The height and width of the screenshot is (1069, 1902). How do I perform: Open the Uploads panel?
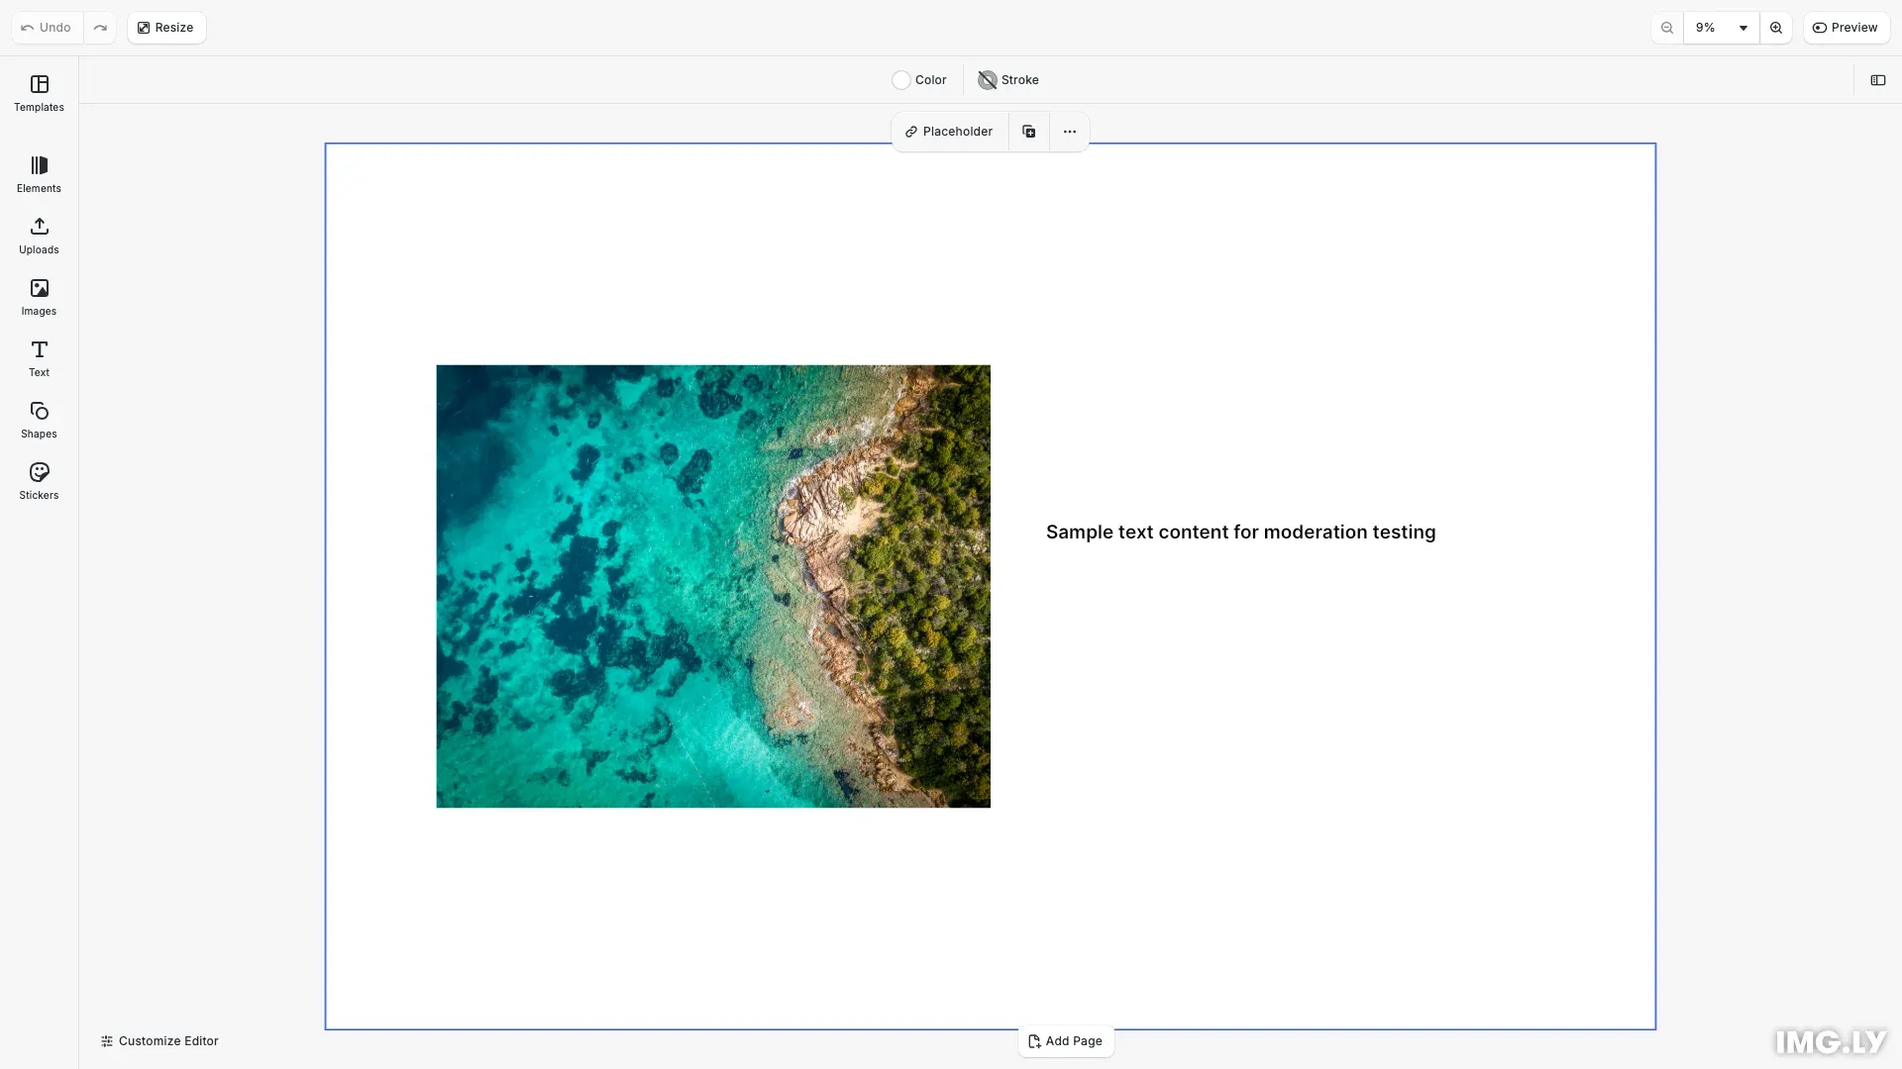[39, 236]
